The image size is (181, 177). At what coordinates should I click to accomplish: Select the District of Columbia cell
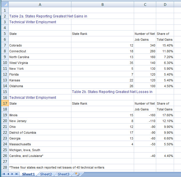point(40,132)
